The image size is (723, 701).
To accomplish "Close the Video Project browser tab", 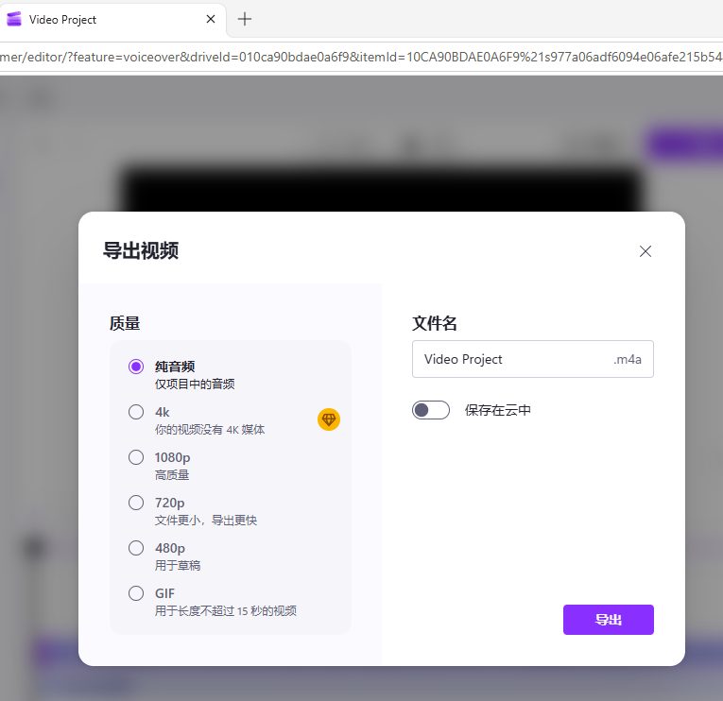I will 211,19.
